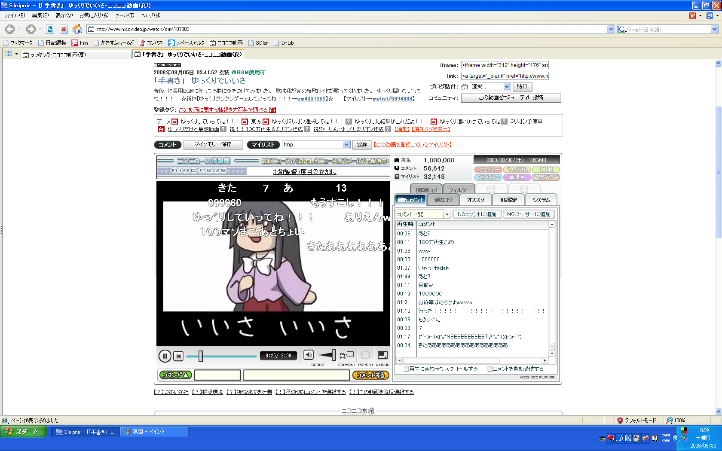Open the ツール menu in the menu bar
This screenshot has height=451, width=722.
click(x=125, y=15)
